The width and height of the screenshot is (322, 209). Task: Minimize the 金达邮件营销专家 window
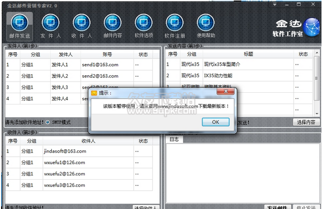pos(287,4)
